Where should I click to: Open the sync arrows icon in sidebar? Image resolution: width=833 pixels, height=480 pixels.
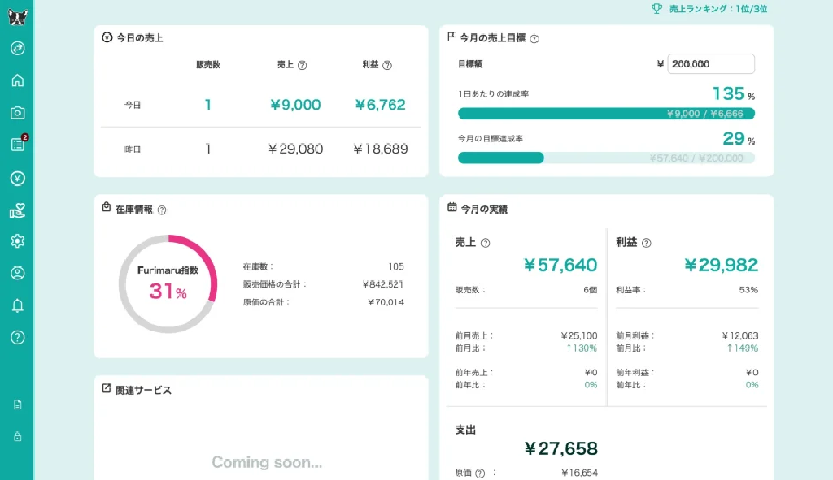click(x=17, y=48)
